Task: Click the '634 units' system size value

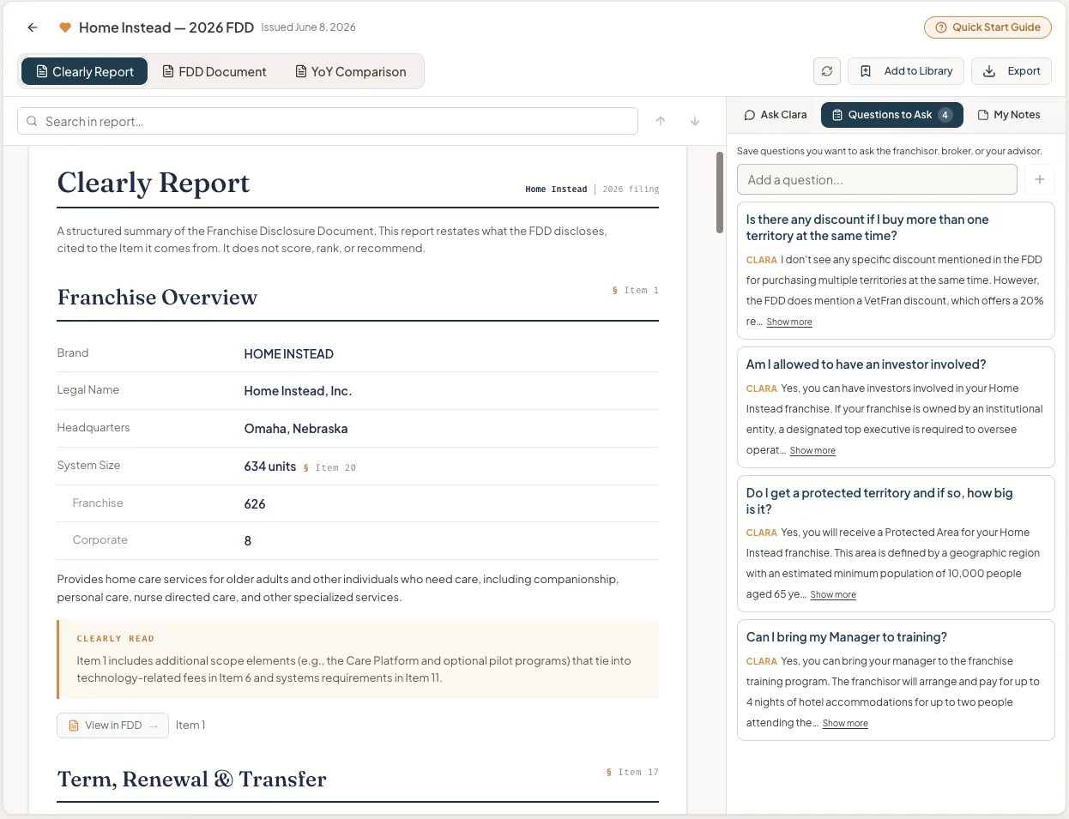Action: pos(270,467)
